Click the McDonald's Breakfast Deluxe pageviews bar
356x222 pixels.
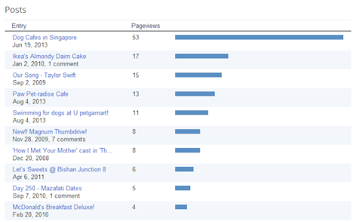(181, 207)
